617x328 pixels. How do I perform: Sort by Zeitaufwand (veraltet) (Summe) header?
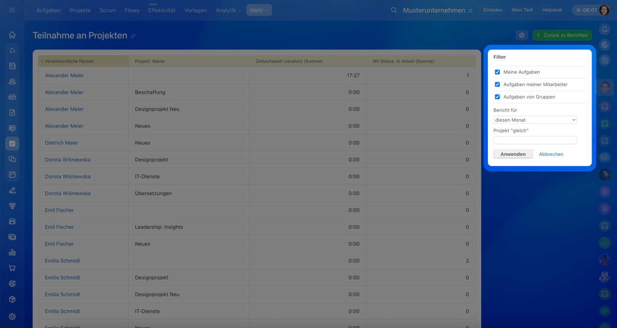pyautogui.click(x=308, y=61)
